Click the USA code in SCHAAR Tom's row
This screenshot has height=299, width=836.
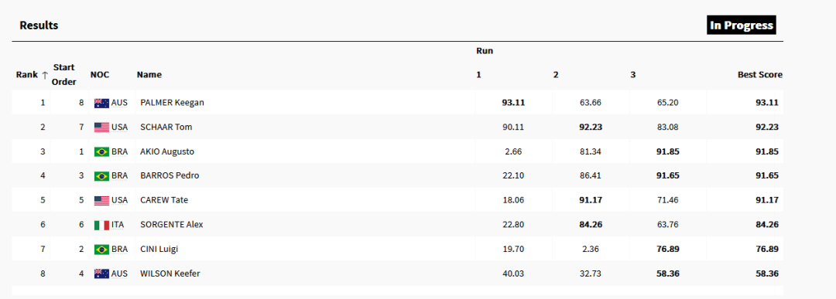(119, 127)
